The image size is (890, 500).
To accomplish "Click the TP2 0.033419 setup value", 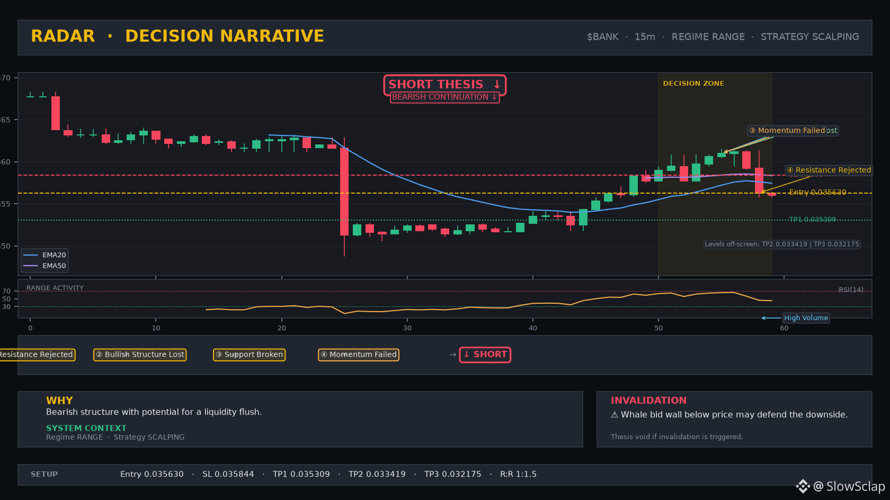I will (x=377, y=475).
